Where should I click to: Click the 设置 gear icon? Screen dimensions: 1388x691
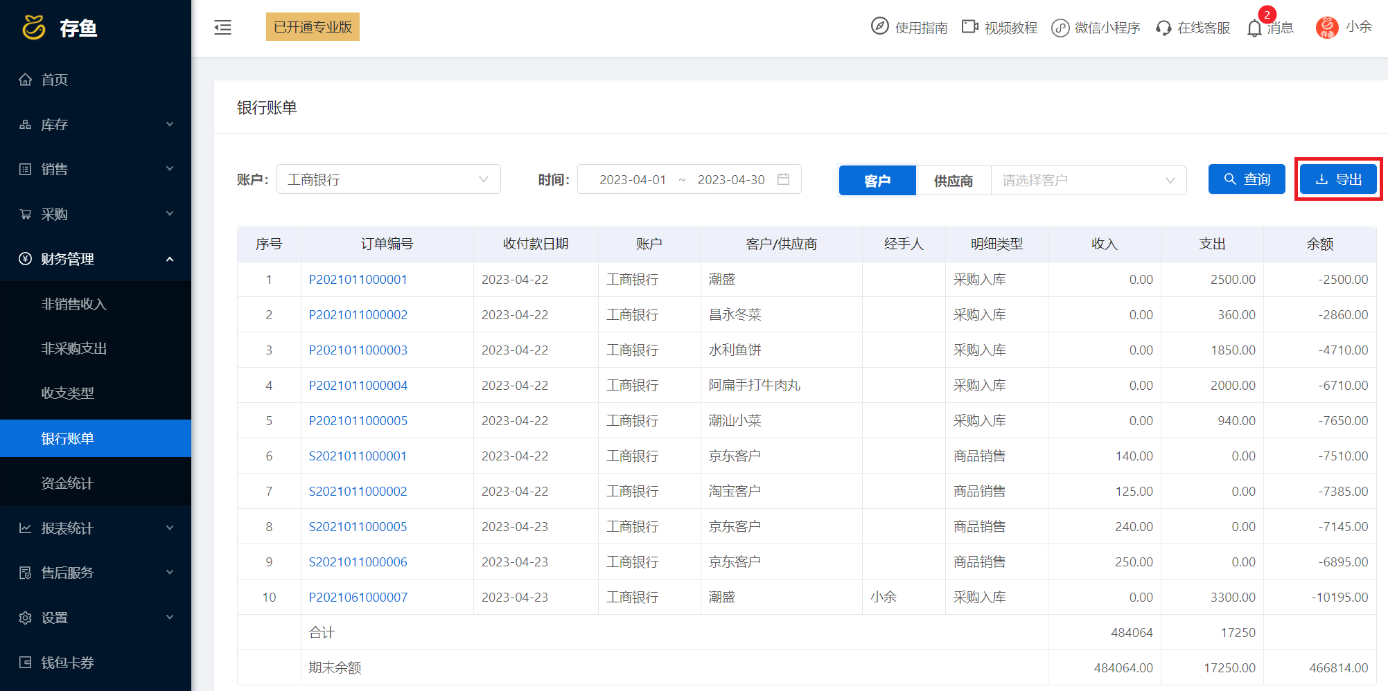click(26, 618)
